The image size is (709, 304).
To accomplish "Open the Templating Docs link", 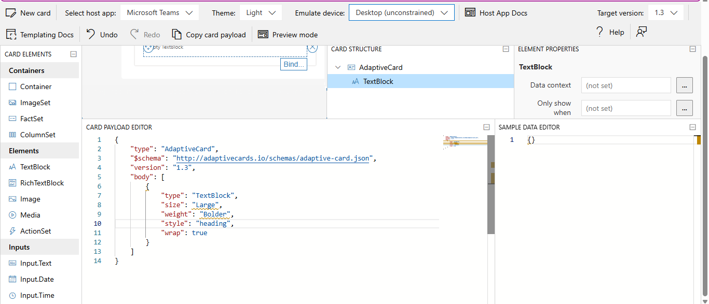I will 40,35.
